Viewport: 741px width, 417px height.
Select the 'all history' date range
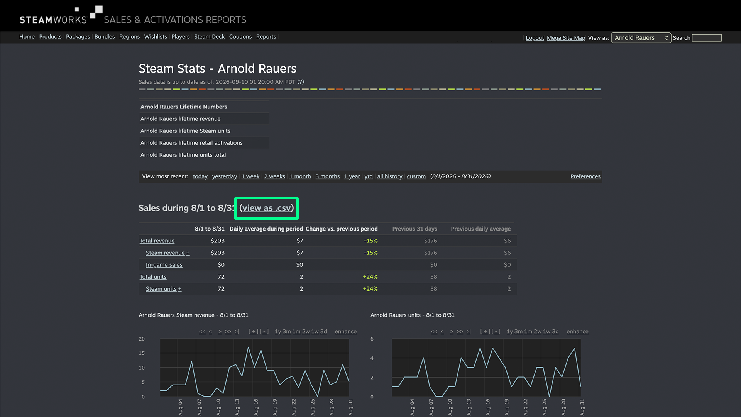pos(390,176)
